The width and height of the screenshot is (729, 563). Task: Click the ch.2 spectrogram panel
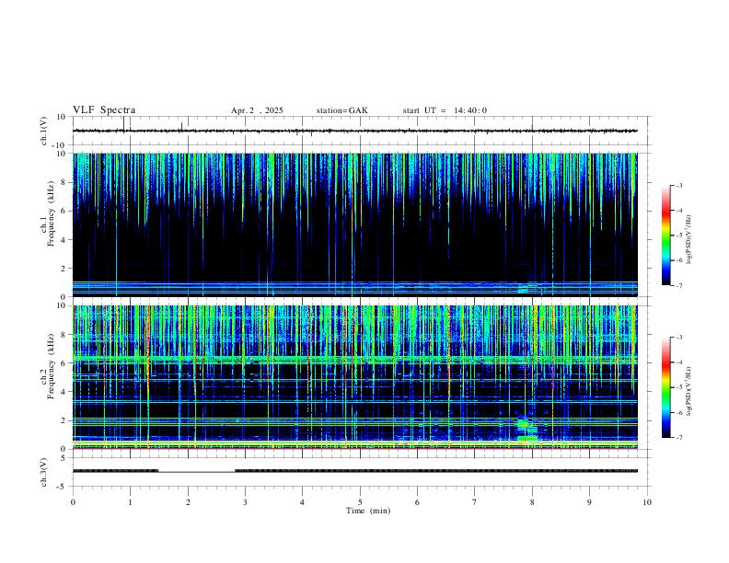[x=354, y=377]
